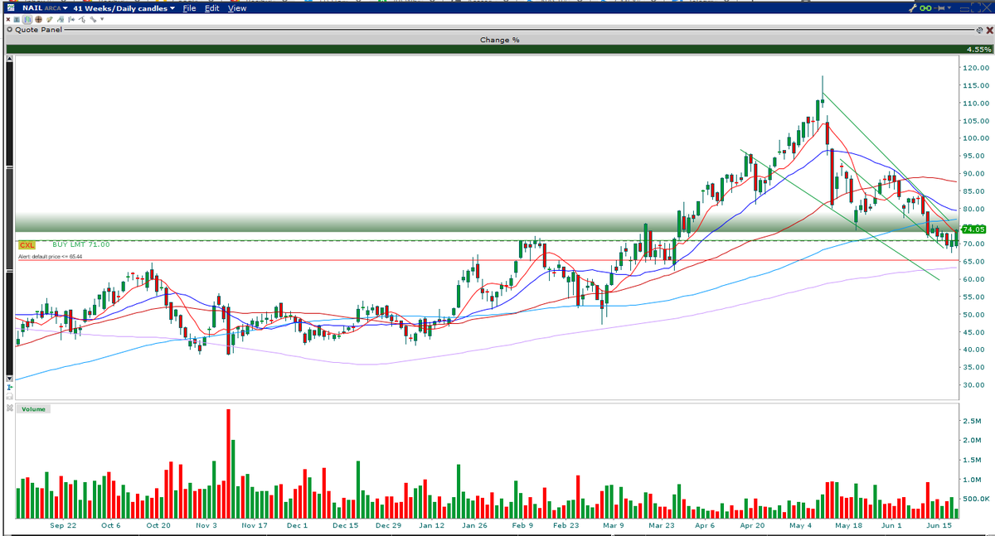Image resolution: width=995 pixels, height=536 pixels.
Task: Click the chart table toolbar icon
Action: [17, 19]
